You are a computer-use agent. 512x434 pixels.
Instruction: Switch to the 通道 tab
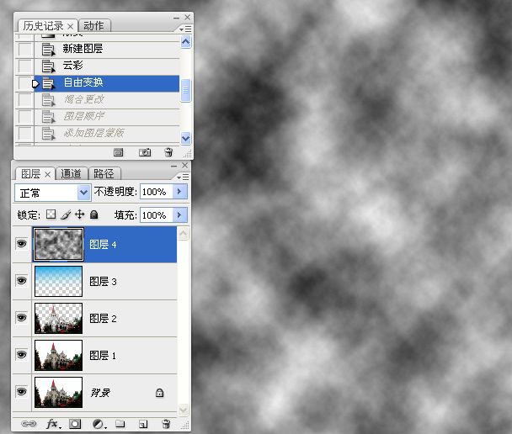coord(72,173)
